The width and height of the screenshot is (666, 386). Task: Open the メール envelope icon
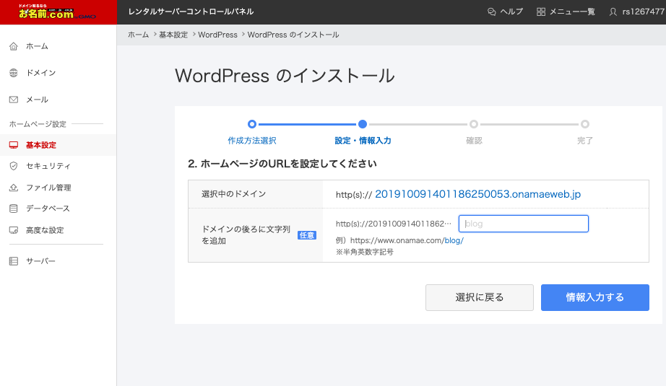point(13,100)
